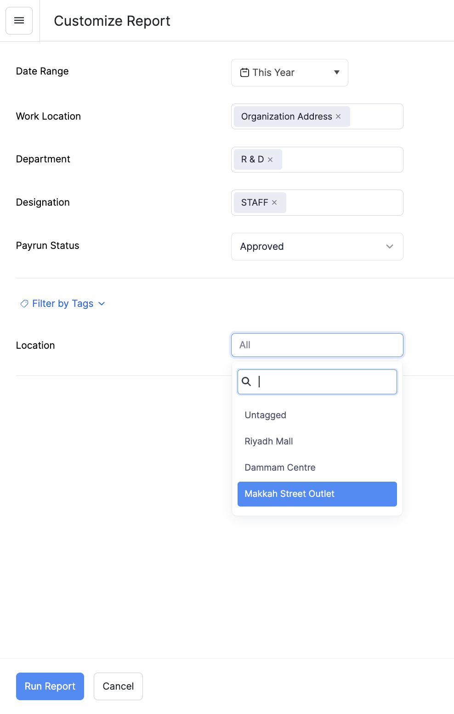Click the calendar icon in the Date Range selector
The image size is (454, 714).
244,72
